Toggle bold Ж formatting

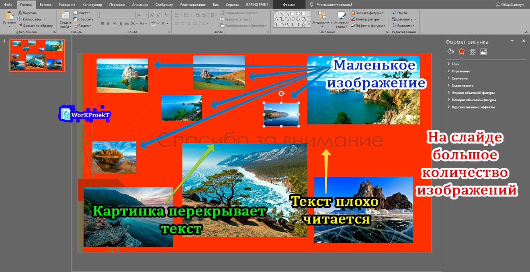click(102, 23)
